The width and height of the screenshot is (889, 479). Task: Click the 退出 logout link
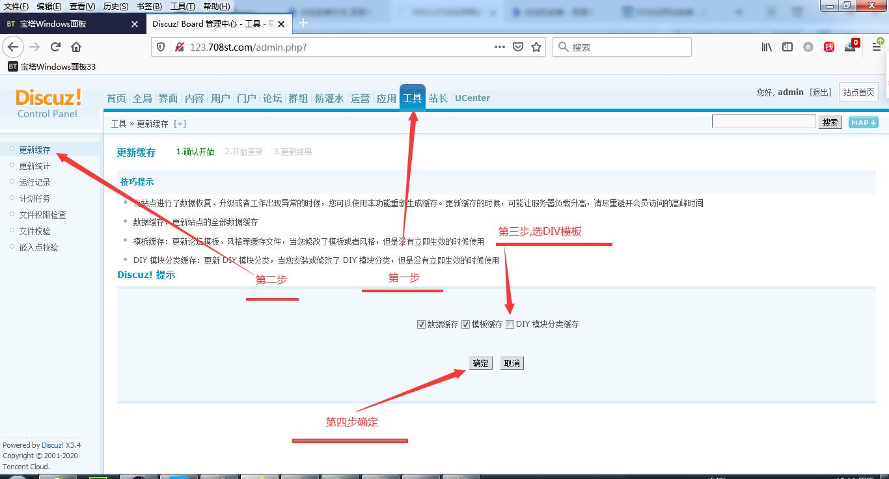point(821,92)
